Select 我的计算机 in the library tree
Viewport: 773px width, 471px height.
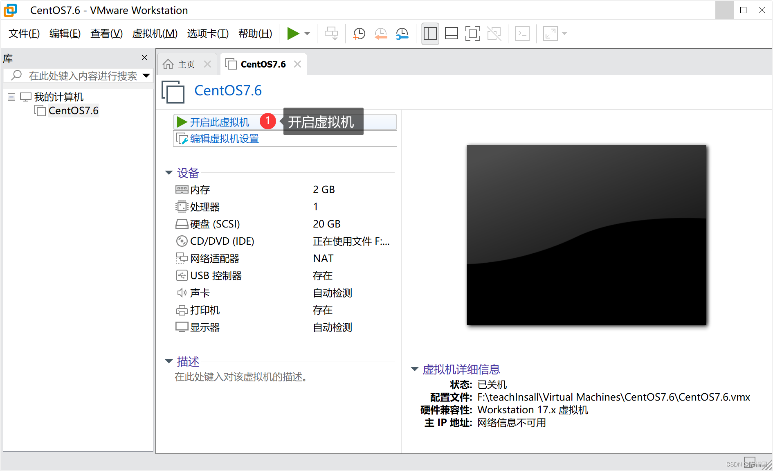coord(59,97)
